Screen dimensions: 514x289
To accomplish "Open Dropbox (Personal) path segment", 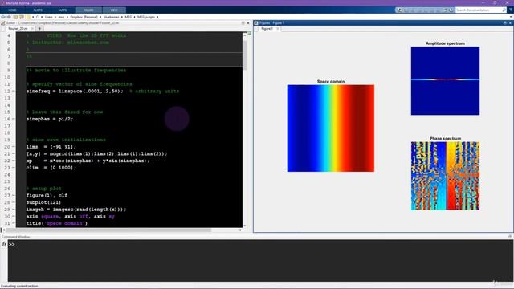I will pos(84,17).
